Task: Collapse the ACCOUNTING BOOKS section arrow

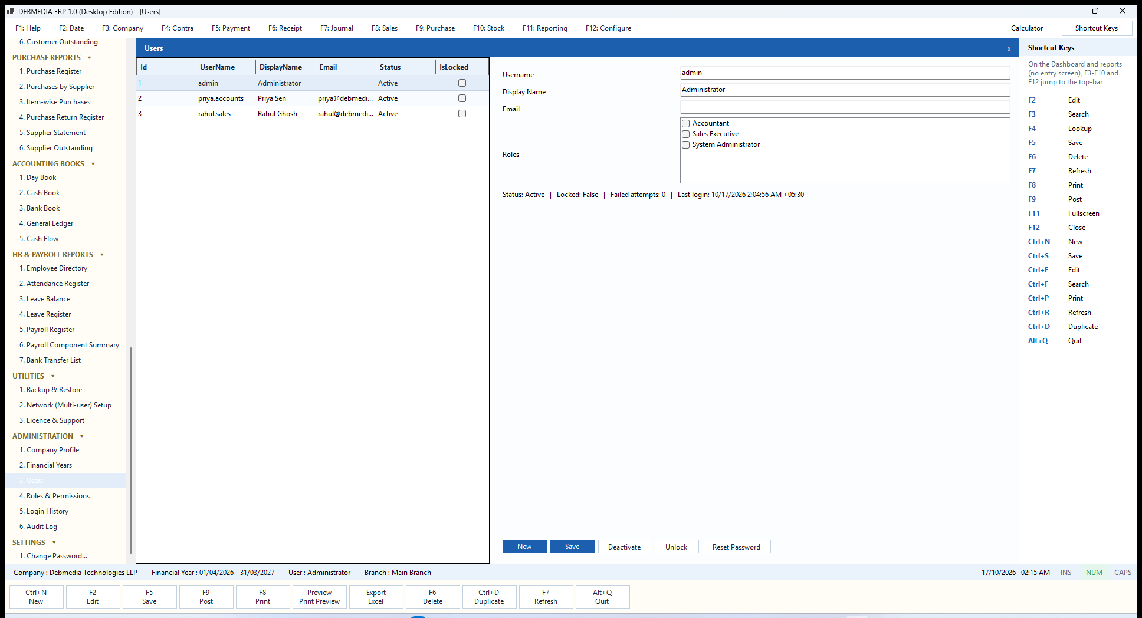Action: (93, 164)
